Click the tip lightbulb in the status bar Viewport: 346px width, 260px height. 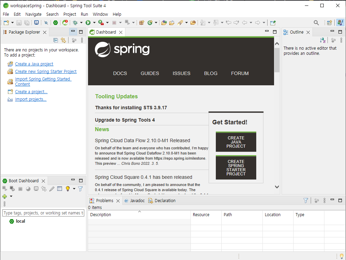342,256
